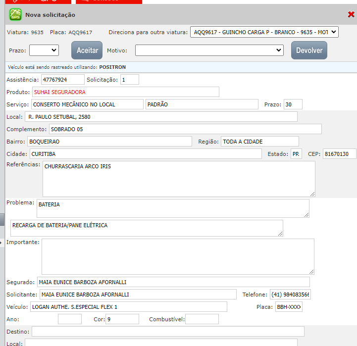Click the empty Destino field
The image size is (357, 346).
pyautogui.click(x=168, y=331)
